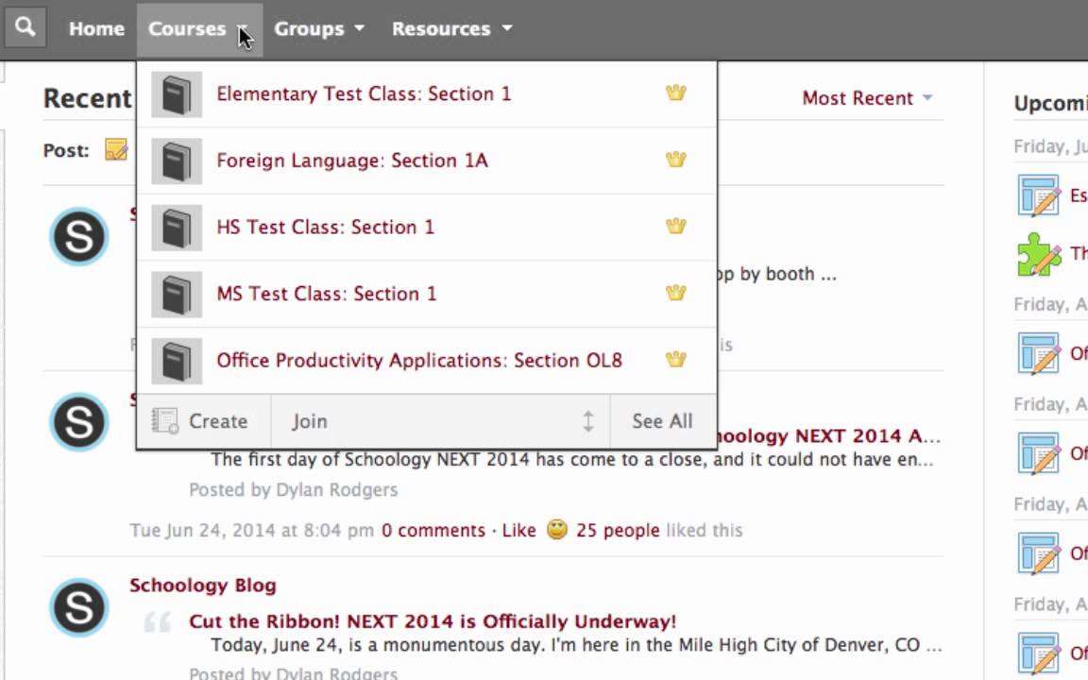Open Cut the Ribbon! NEXT 2014 article link

(x=433, y=621)
